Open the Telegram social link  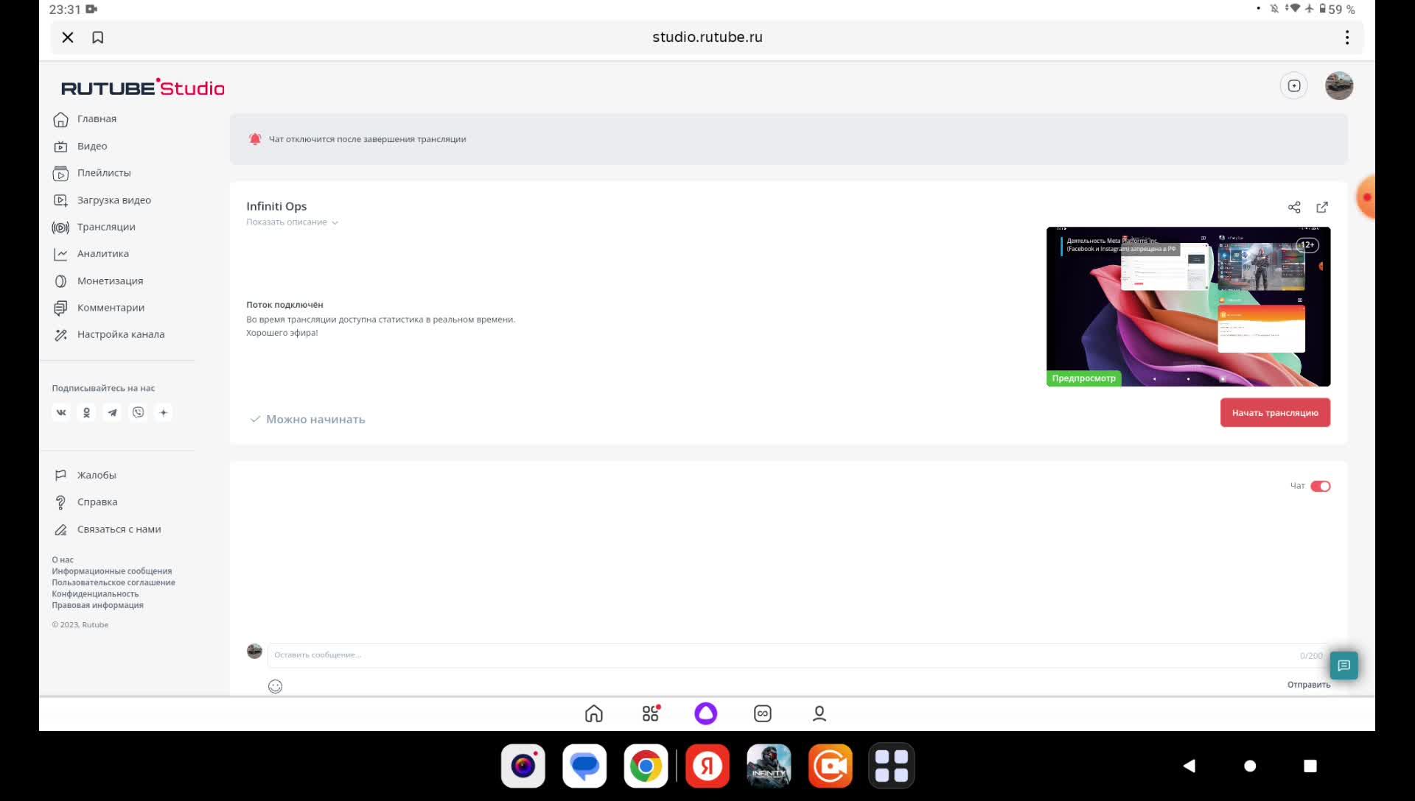pos(112,413)
